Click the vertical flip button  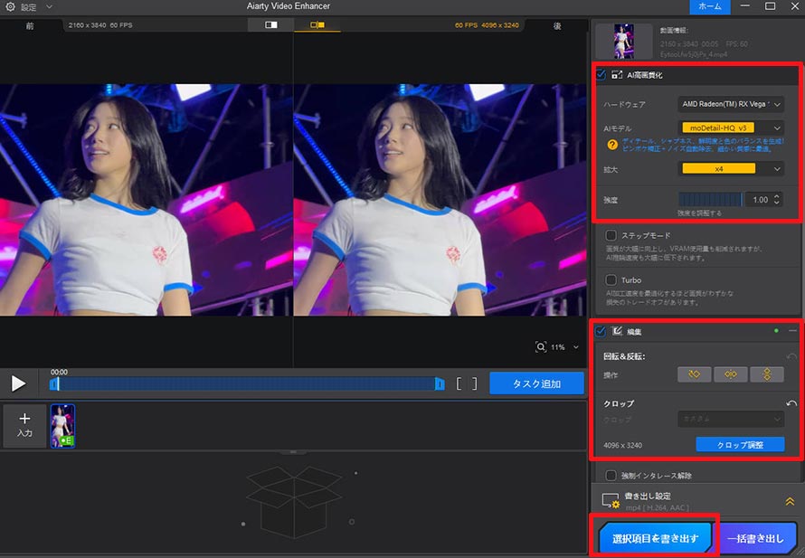pyautogui.click(x=766, y=374)
